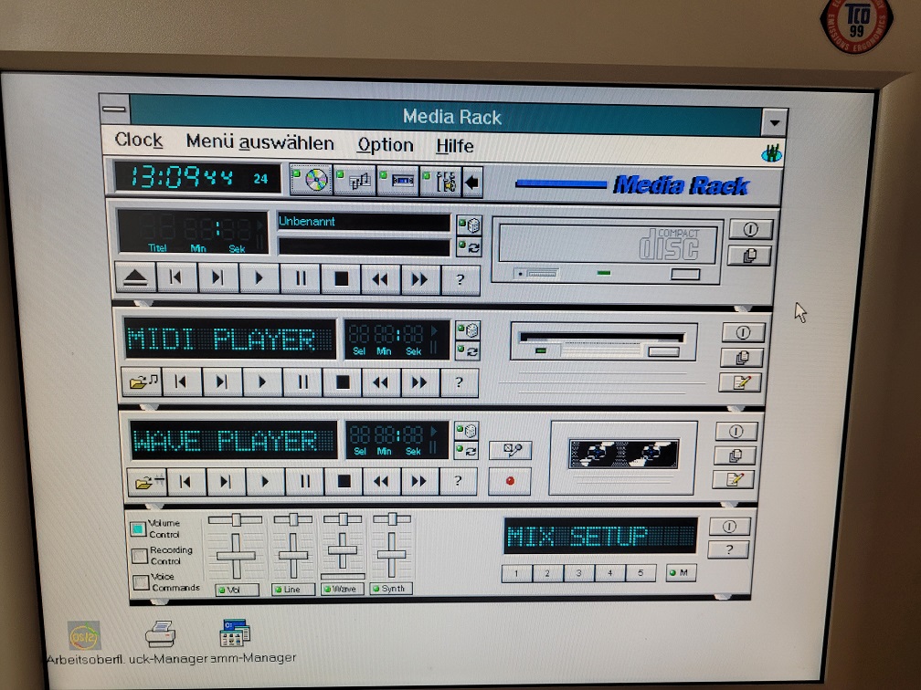Toggle the Synth channel button

(391, 588)
